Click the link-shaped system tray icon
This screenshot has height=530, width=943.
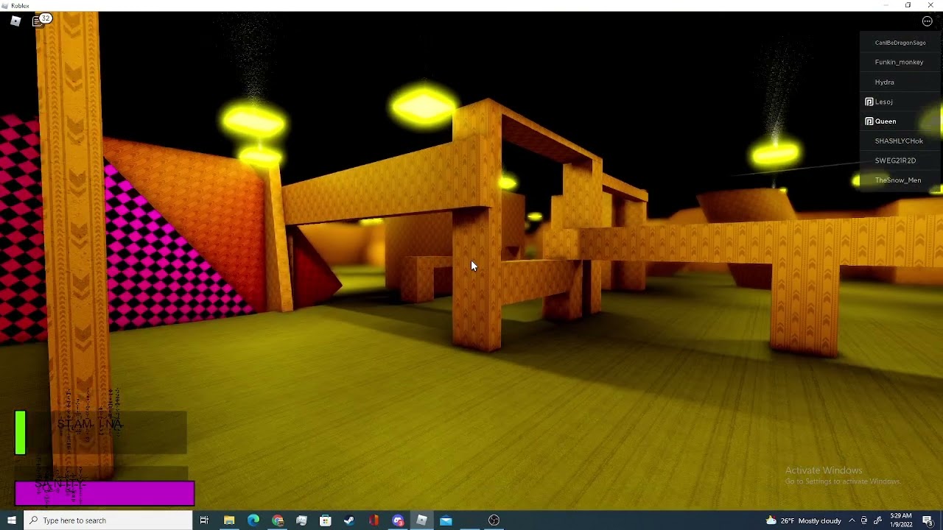click(877, 520)
